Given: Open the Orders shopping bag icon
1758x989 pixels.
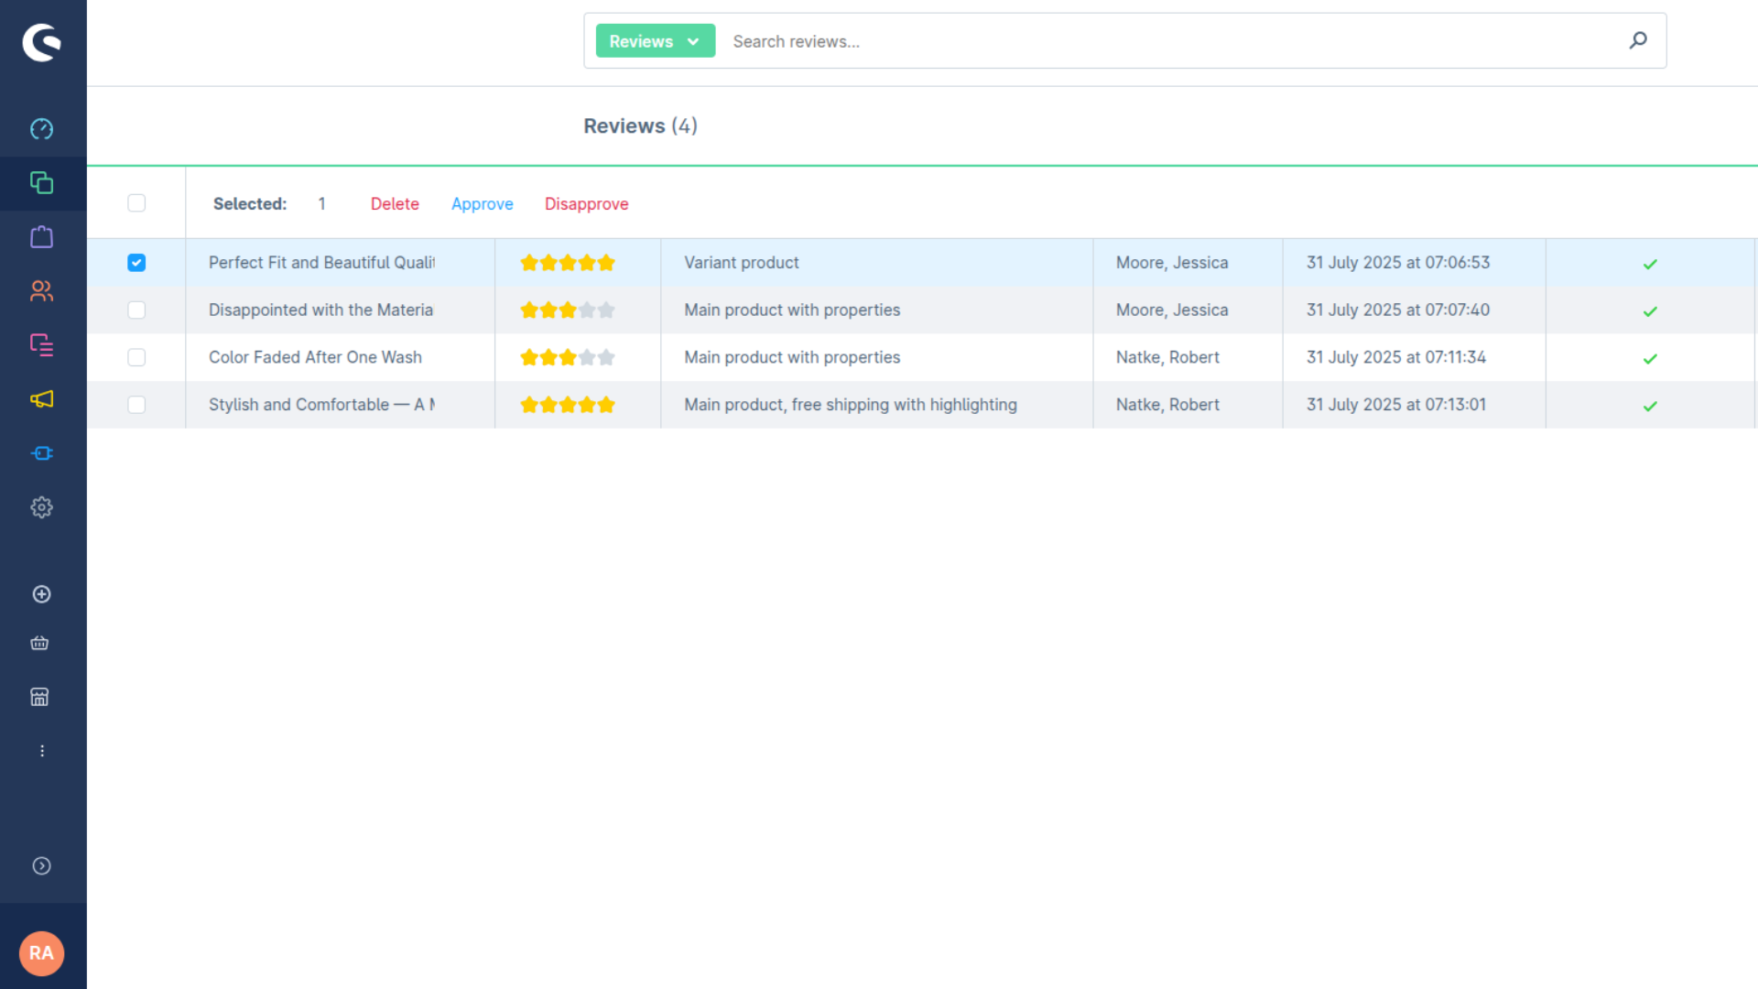Looking at the screenshot, I should tap(41, 237).
